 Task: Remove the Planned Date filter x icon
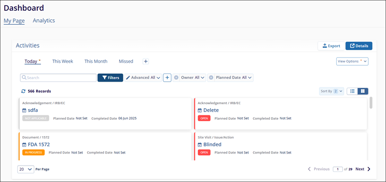pyautogui.click(x=211, y=78)
